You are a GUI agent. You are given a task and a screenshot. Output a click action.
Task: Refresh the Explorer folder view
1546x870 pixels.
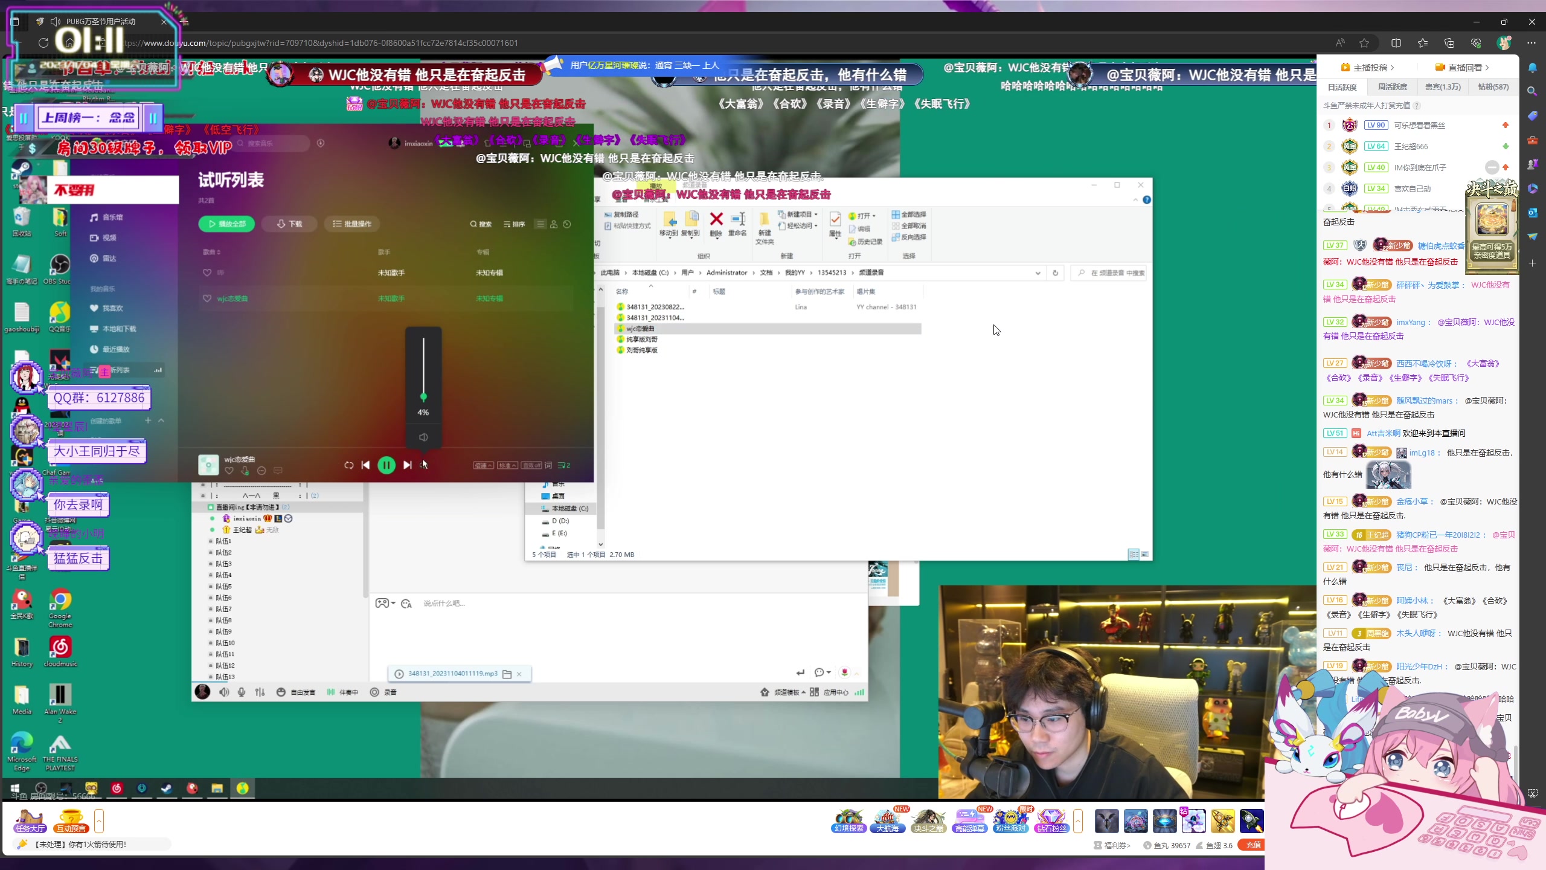pos(1055,272)
